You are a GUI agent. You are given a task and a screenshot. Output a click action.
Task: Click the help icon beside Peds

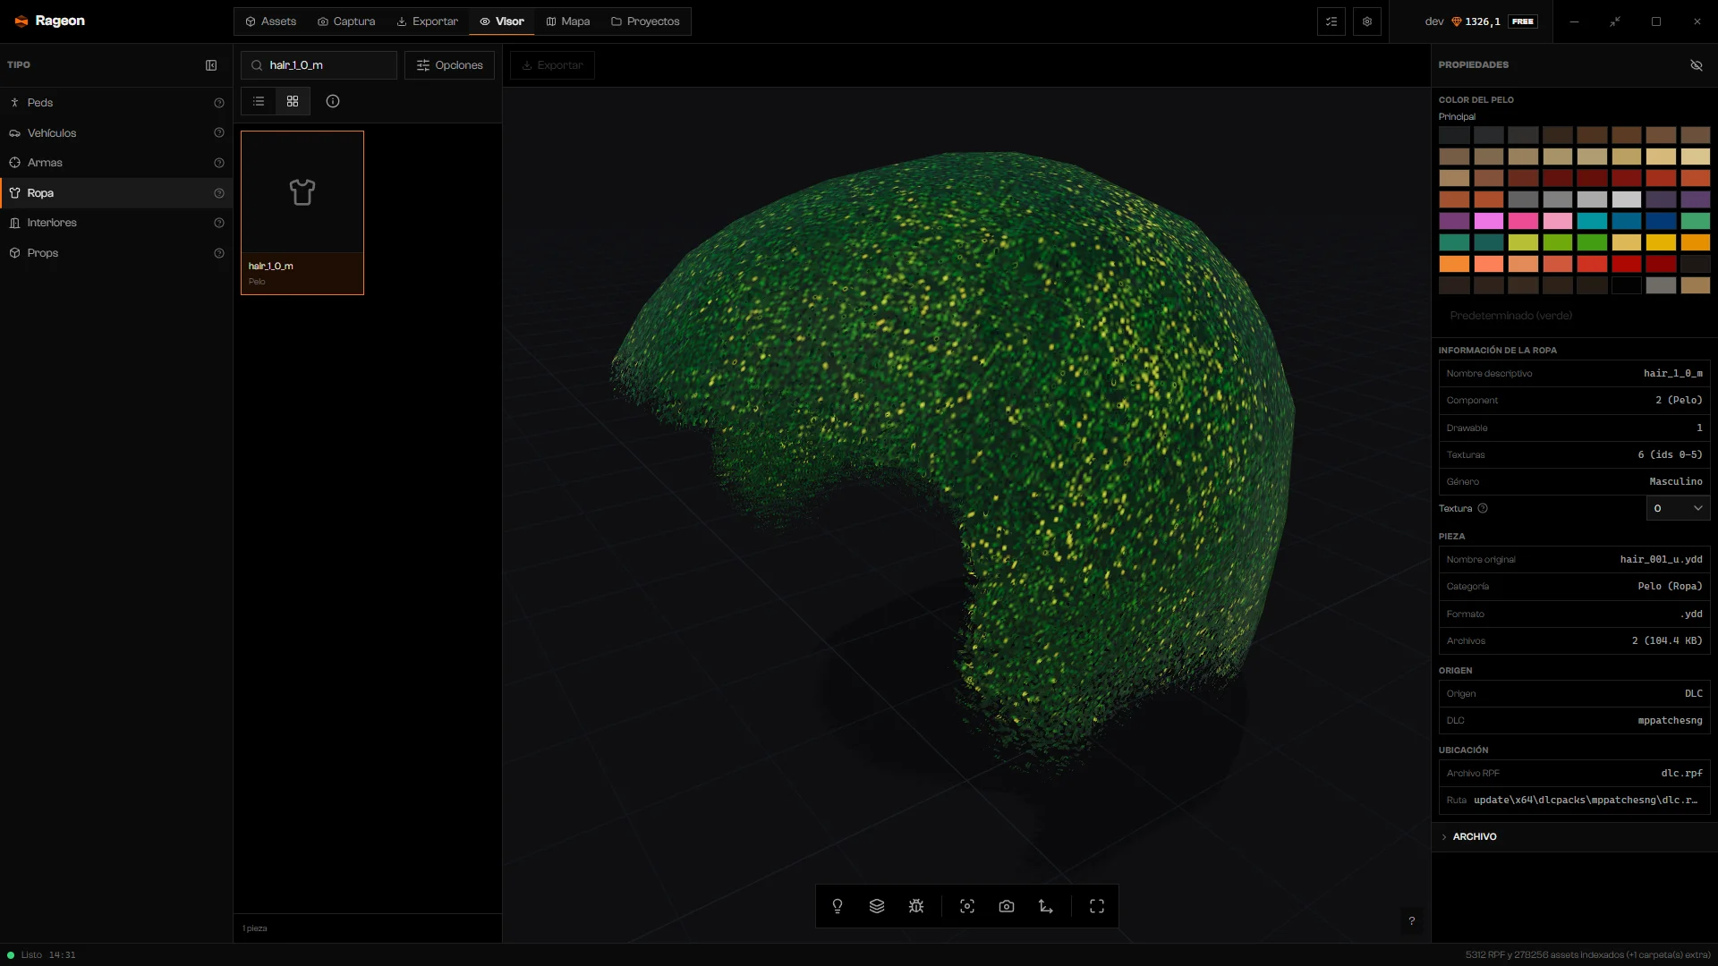(x=219, y=103)
